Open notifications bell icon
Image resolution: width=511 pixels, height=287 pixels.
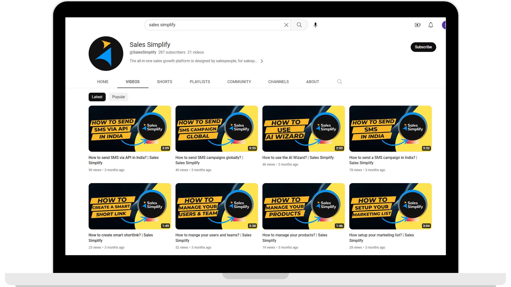click(x=431, y=25)
